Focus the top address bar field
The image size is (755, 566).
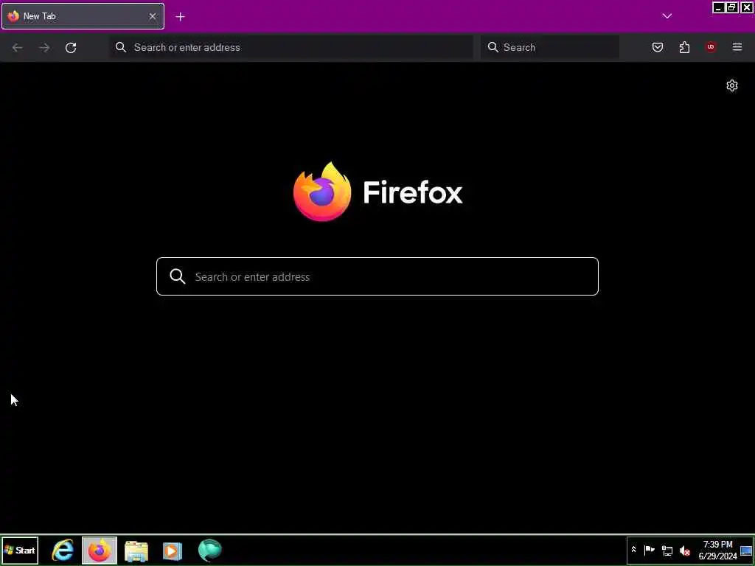[x=291, y=47]
